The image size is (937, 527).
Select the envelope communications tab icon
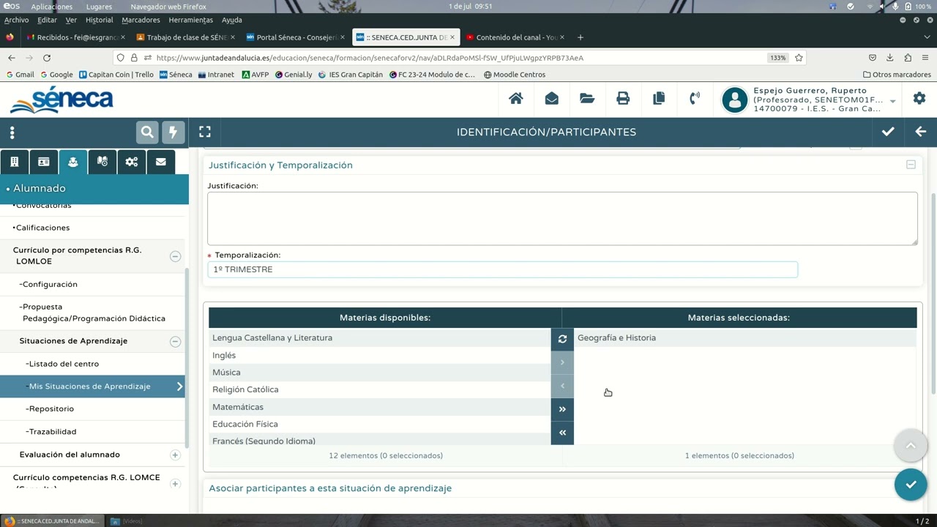(x=161, y=162)
